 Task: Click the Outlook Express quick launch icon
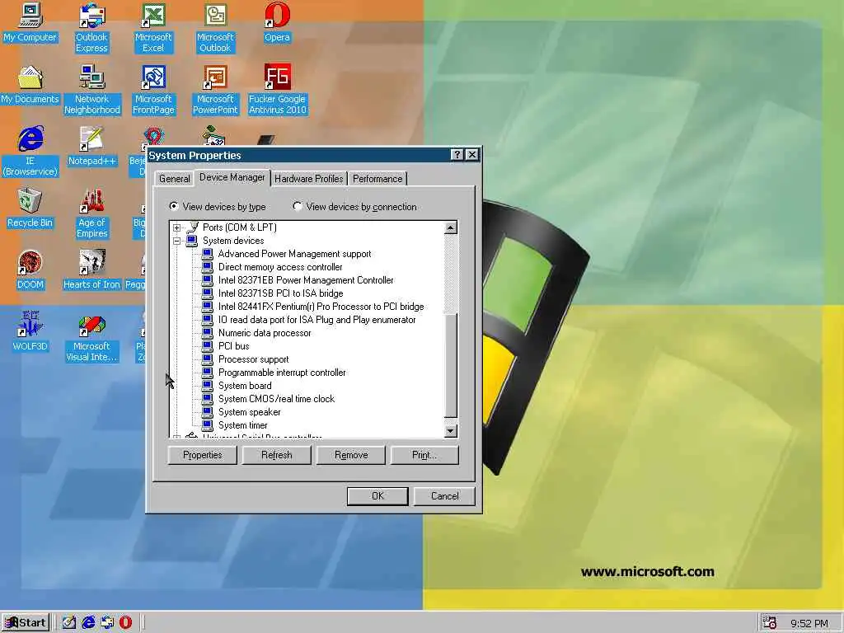106,622
